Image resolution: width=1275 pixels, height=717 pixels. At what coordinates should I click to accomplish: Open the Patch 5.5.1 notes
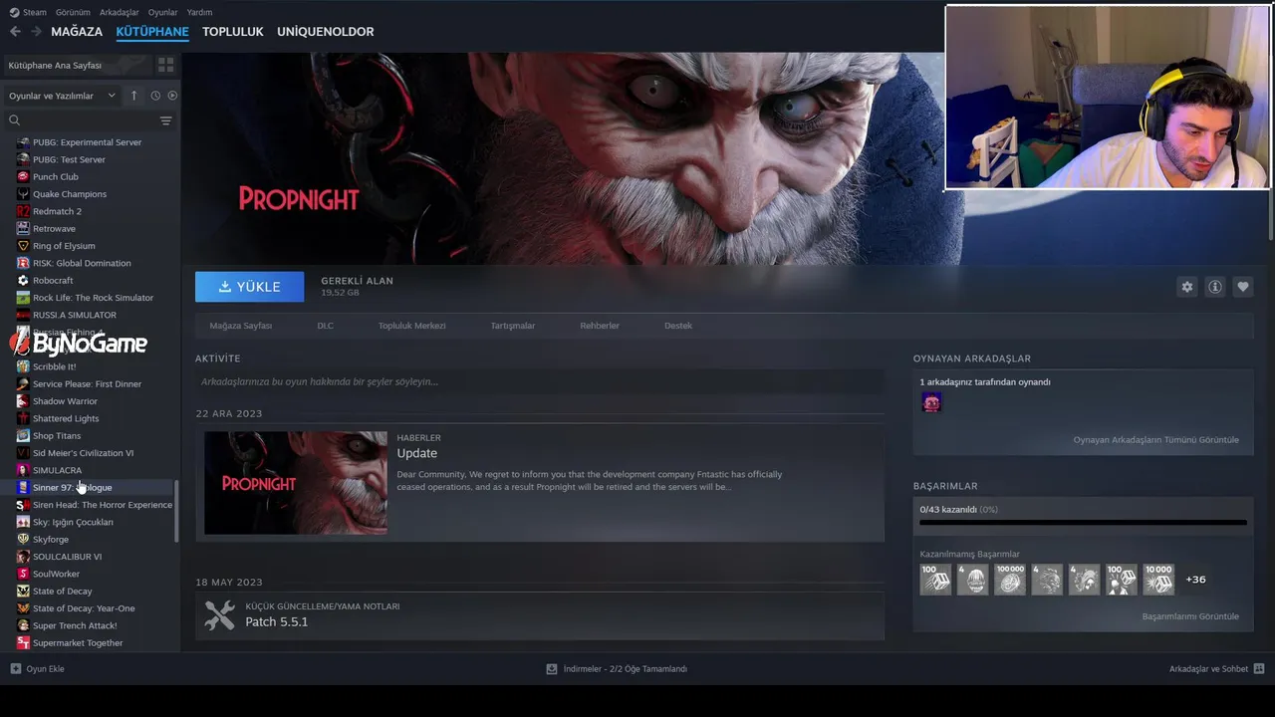coord(277,621)
